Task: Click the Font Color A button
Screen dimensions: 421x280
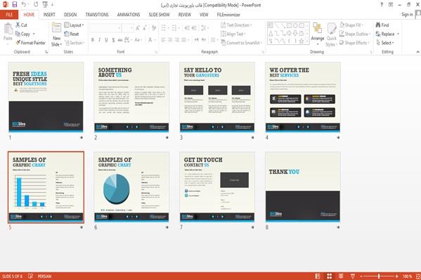Action: click(150, 40)
